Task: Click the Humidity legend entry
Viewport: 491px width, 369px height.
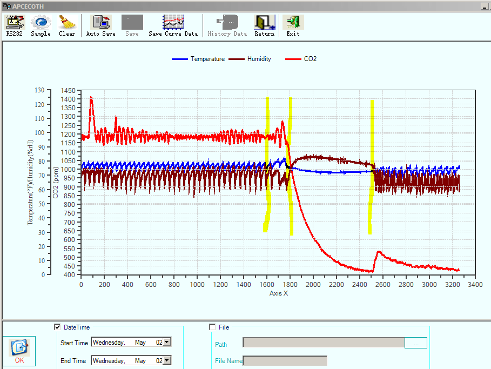Action: tap(250, 59)
